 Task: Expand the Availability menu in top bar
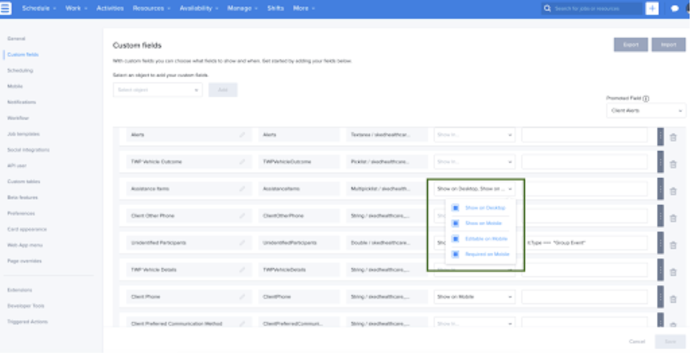199,8
